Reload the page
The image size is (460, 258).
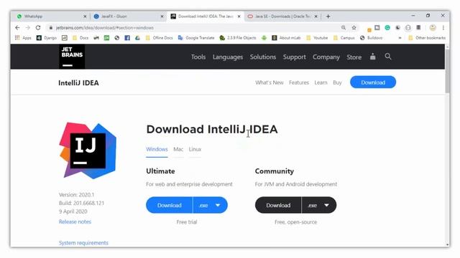coord(38,27)
